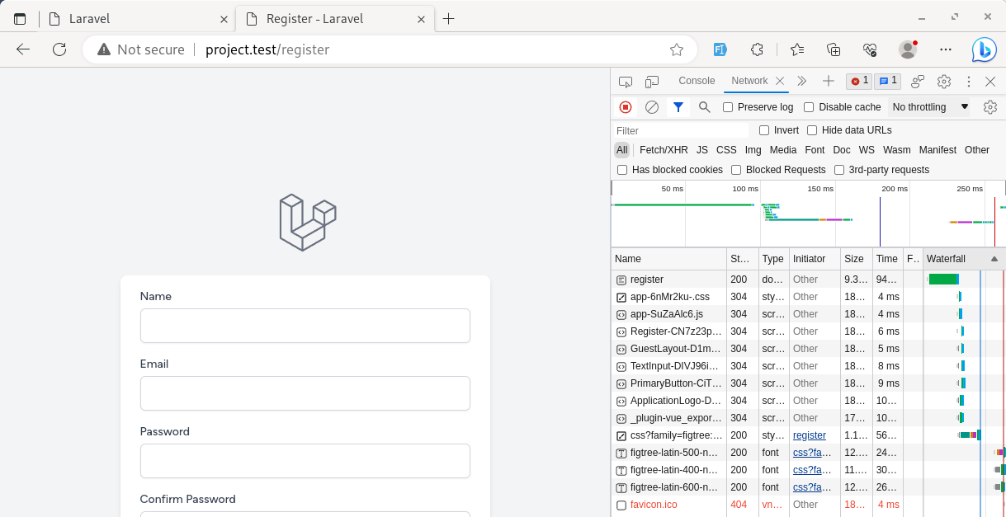The height and width of the screenshot is (517, 1006).
Task: Sort requests by Waterfall column arrow
Action: tap(994, 259)
